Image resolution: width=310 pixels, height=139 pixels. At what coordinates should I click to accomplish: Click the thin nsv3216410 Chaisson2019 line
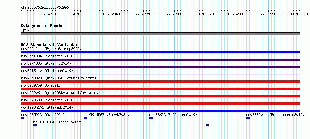pyautogui.click(x=160, y=74)
